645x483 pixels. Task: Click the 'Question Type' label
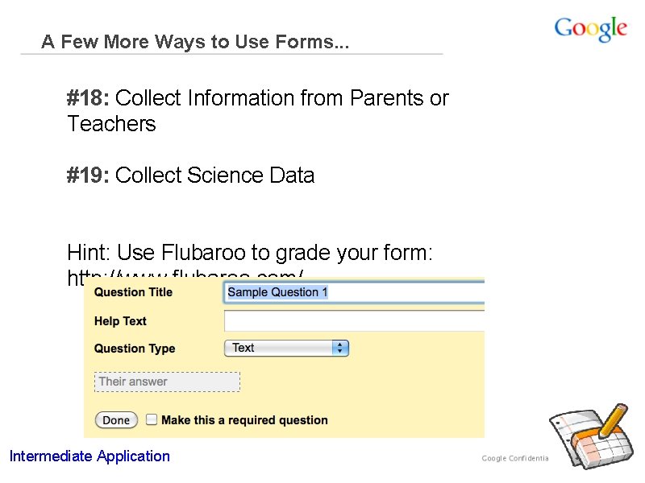click(135, 349)
